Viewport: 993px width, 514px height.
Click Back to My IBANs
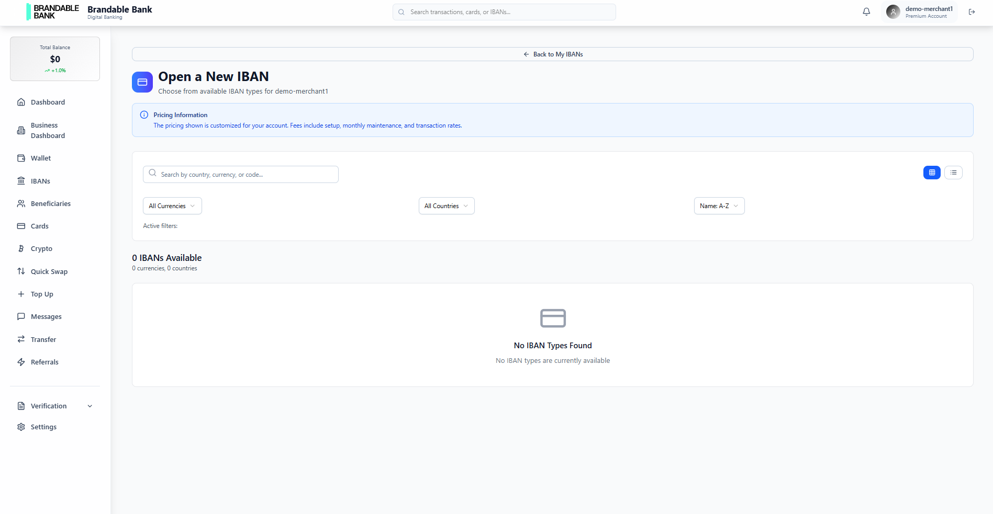pyautogui.click(x=553, y=54)
